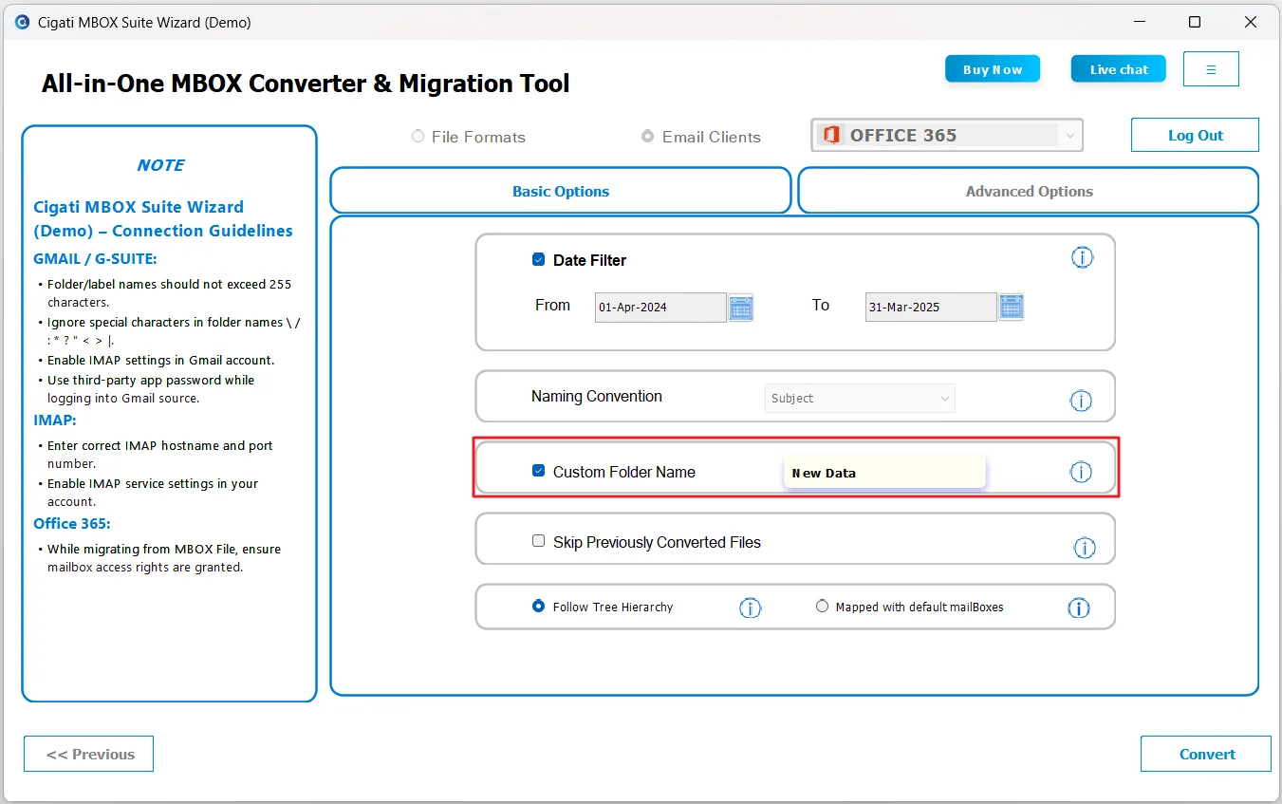Click the GMAIL / G-SUITE heading

95,258
